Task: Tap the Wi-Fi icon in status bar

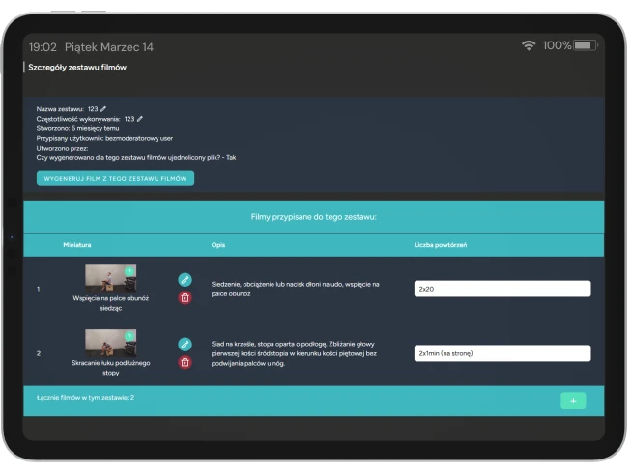Action: (x=529, y=45)
